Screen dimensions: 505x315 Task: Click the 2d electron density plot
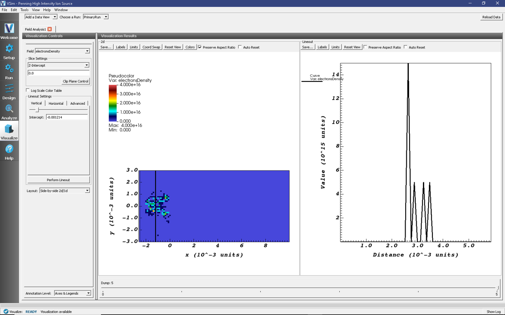coord(214,206)
